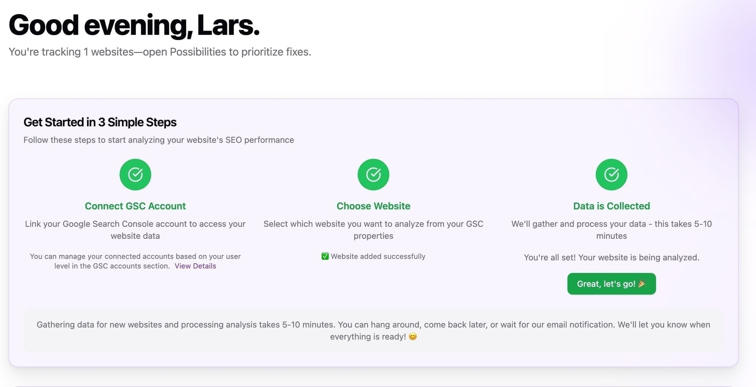Click the Follow these steps description text

(159, 140)
